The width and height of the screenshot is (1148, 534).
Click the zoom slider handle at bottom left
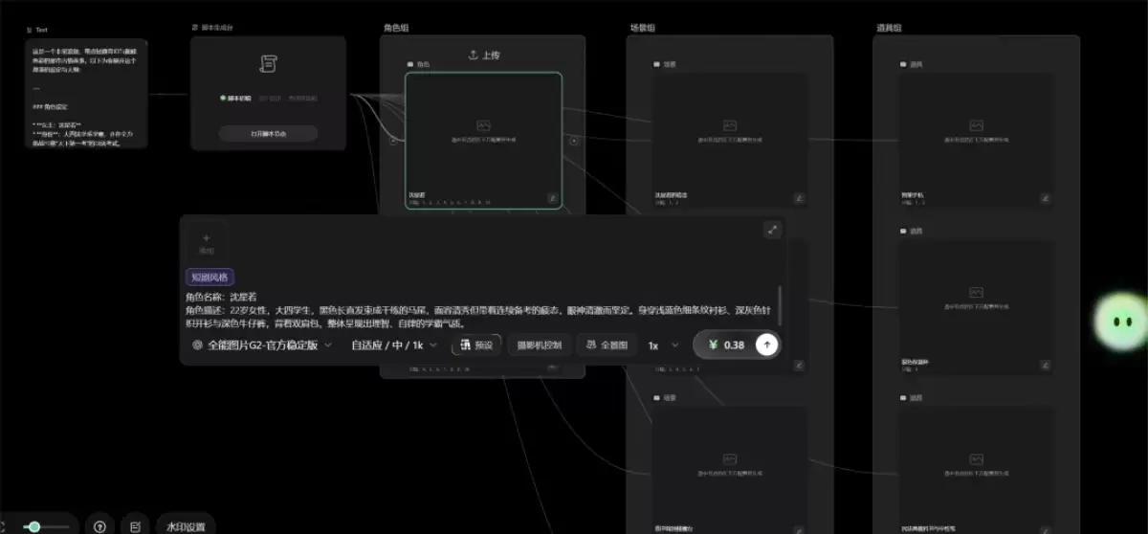(x=34, y=526)
